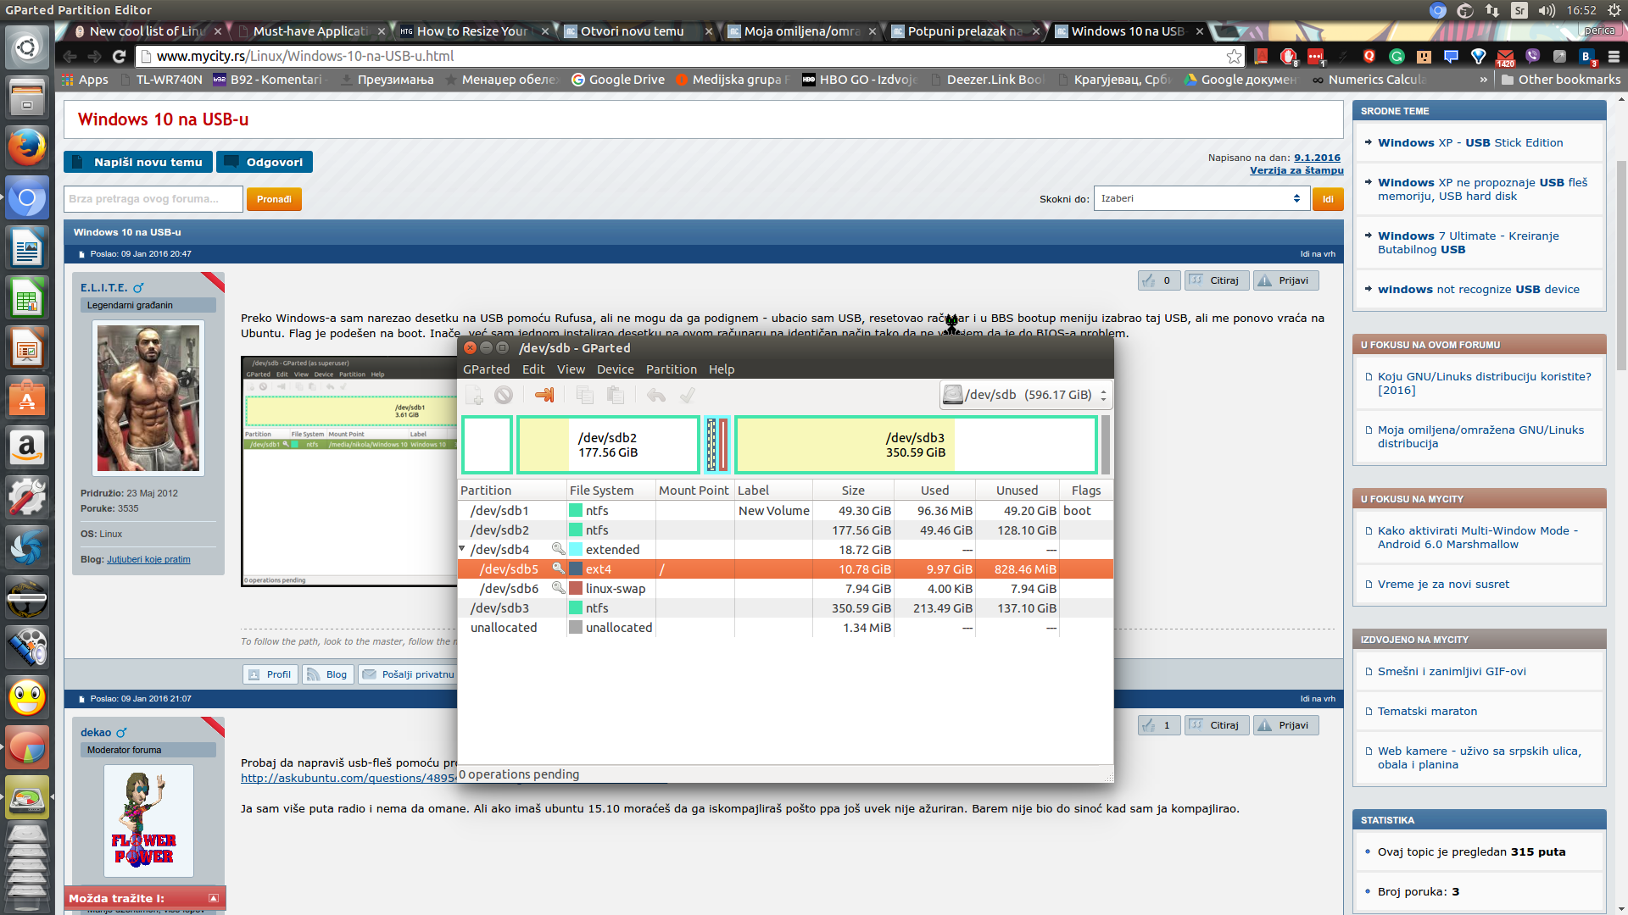
Task: Open the /dev/sdb device selector dropdown
Action: pos(1026,395)
